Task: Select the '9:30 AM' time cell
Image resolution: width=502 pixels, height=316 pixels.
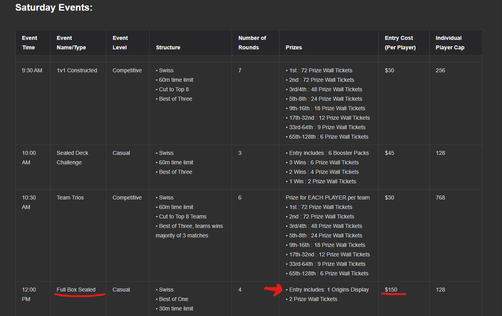Action: click(32, 70)
